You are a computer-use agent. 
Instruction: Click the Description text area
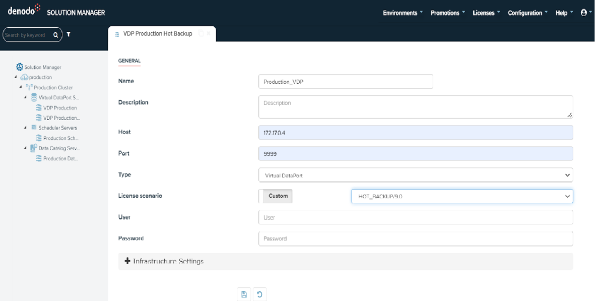click(x=416, y=107)
